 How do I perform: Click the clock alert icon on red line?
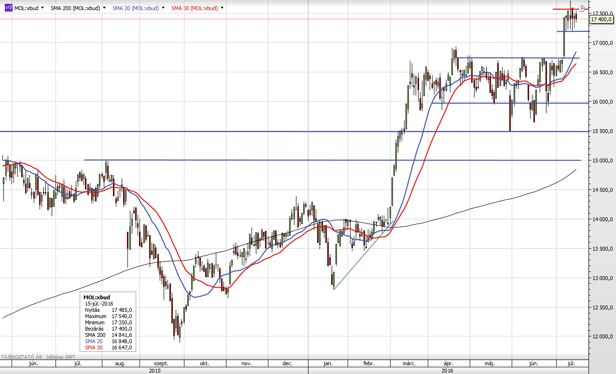(582, 8)
